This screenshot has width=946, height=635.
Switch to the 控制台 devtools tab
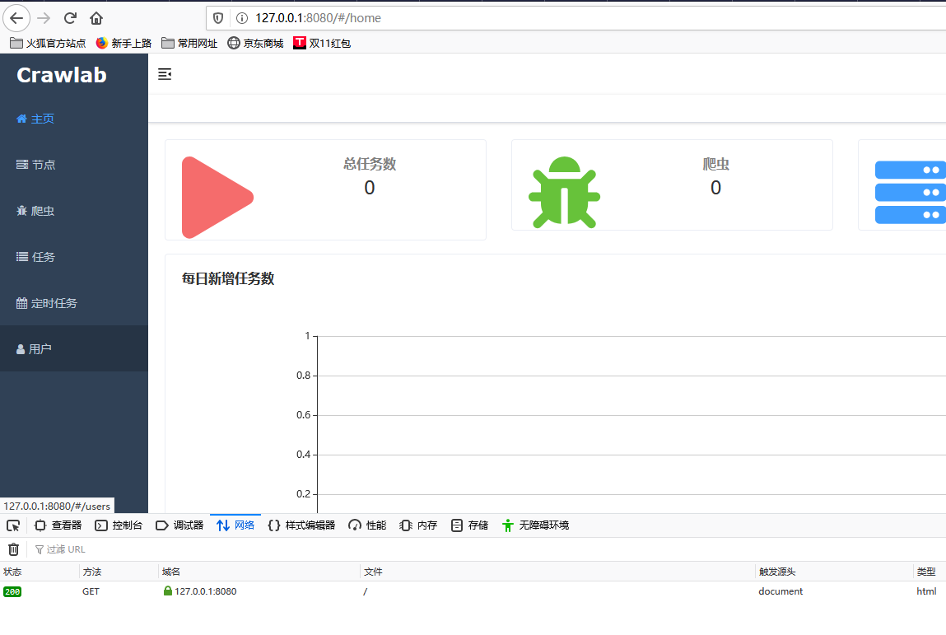click(126, 525)
